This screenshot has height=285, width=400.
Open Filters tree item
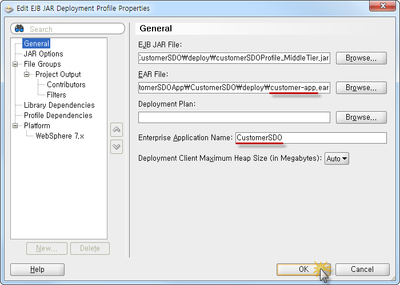57,95
